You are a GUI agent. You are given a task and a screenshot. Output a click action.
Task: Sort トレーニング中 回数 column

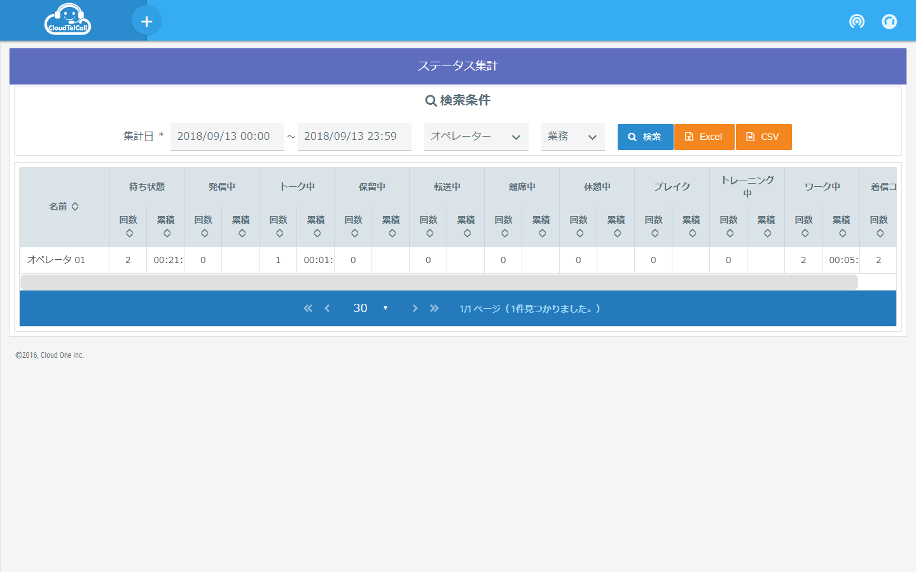click(x=728, y=226)
